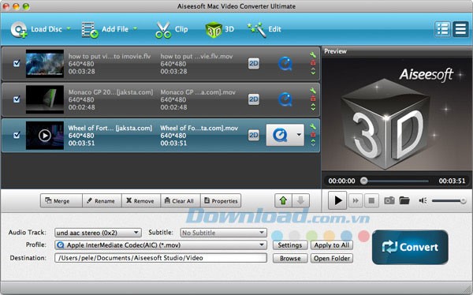Click the fast forward preview button
Screen dimensions: 473x295
point(356,200)
